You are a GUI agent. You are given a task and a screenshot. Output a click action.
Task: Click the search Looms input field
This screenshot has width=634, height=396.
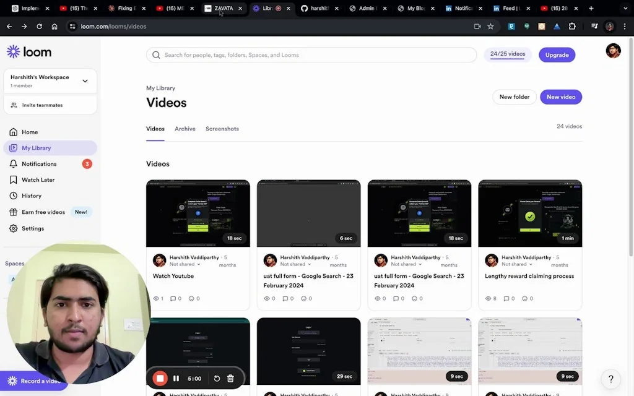311,54
